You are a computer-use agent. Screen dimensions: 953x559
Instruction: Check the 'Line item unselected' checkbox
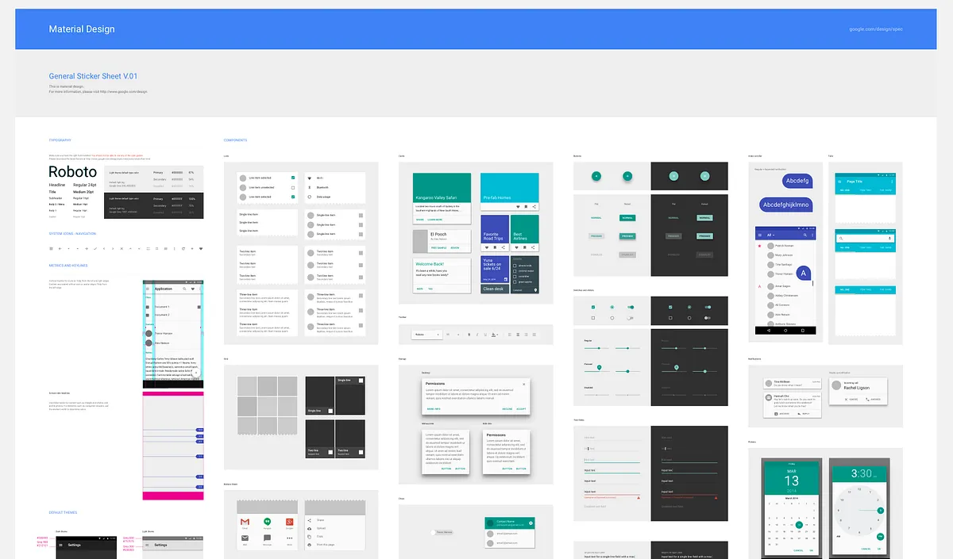(x=293, y=187)
